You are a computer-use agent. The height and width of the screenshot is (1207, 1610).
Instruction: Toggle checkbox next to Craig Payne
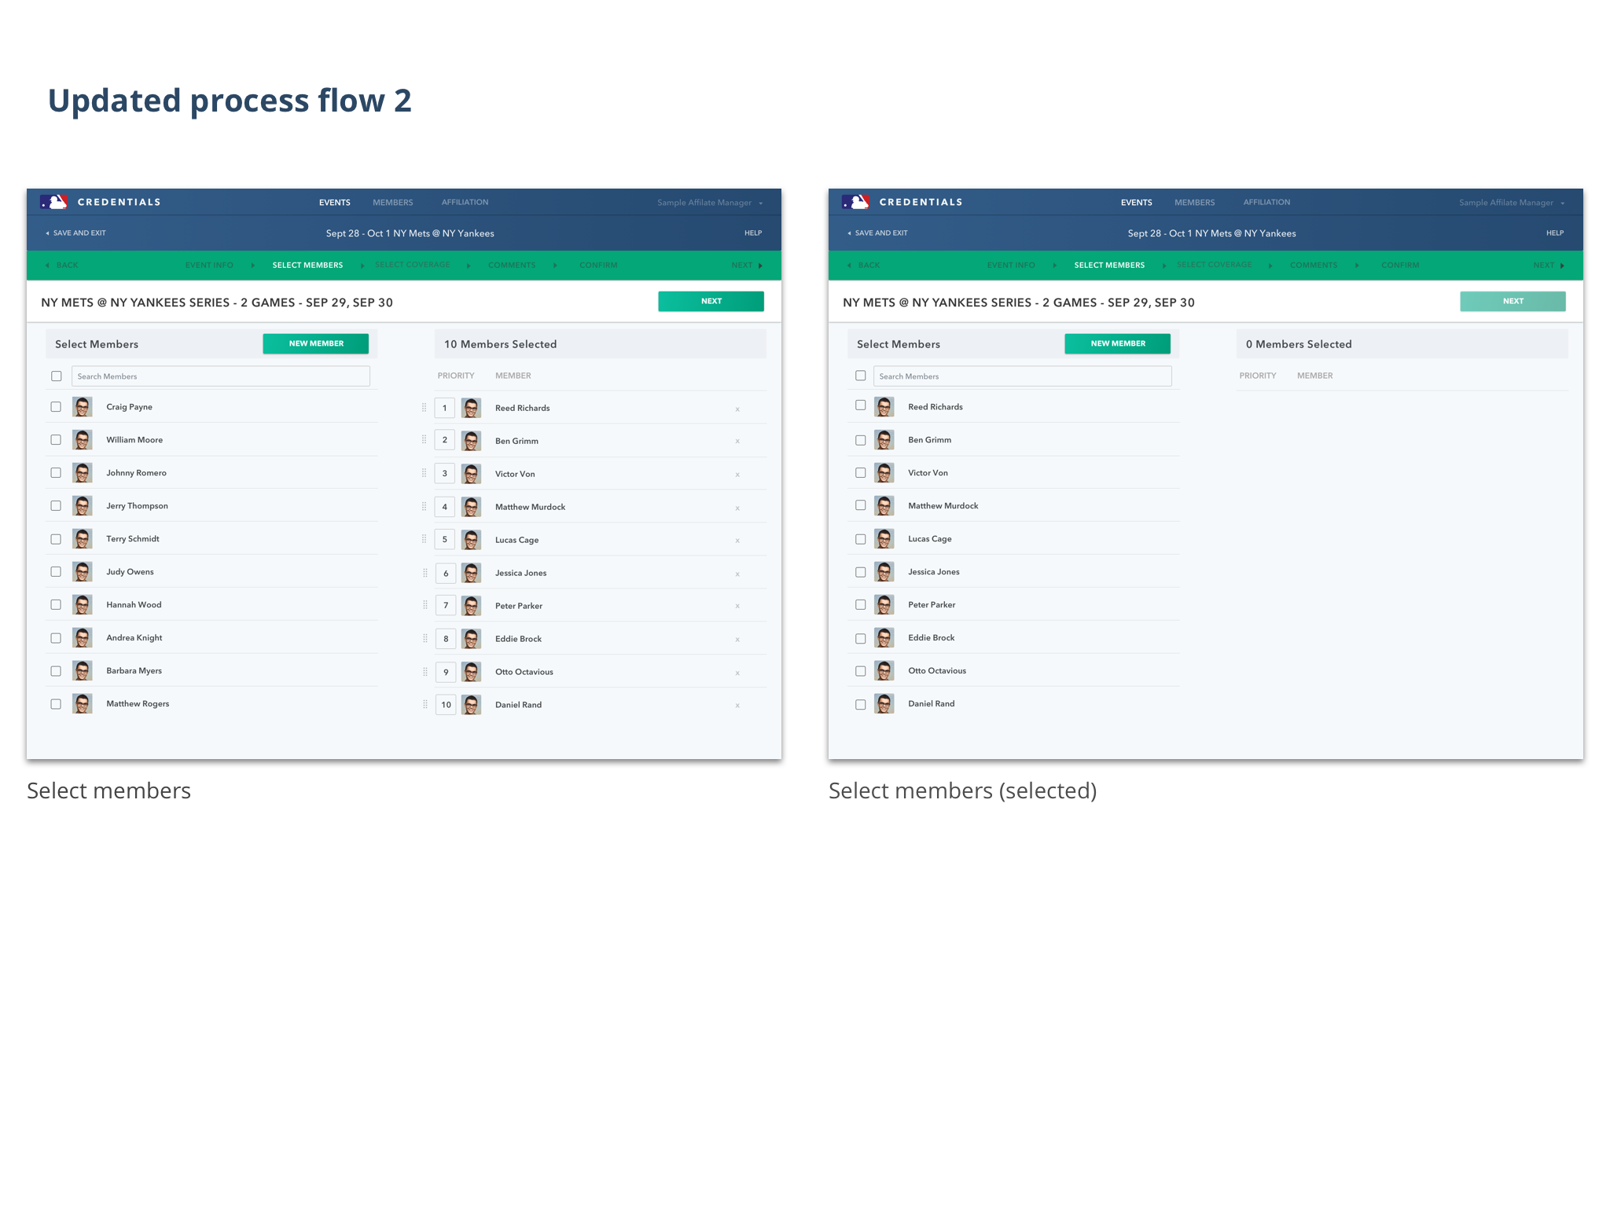coord(56,407)
